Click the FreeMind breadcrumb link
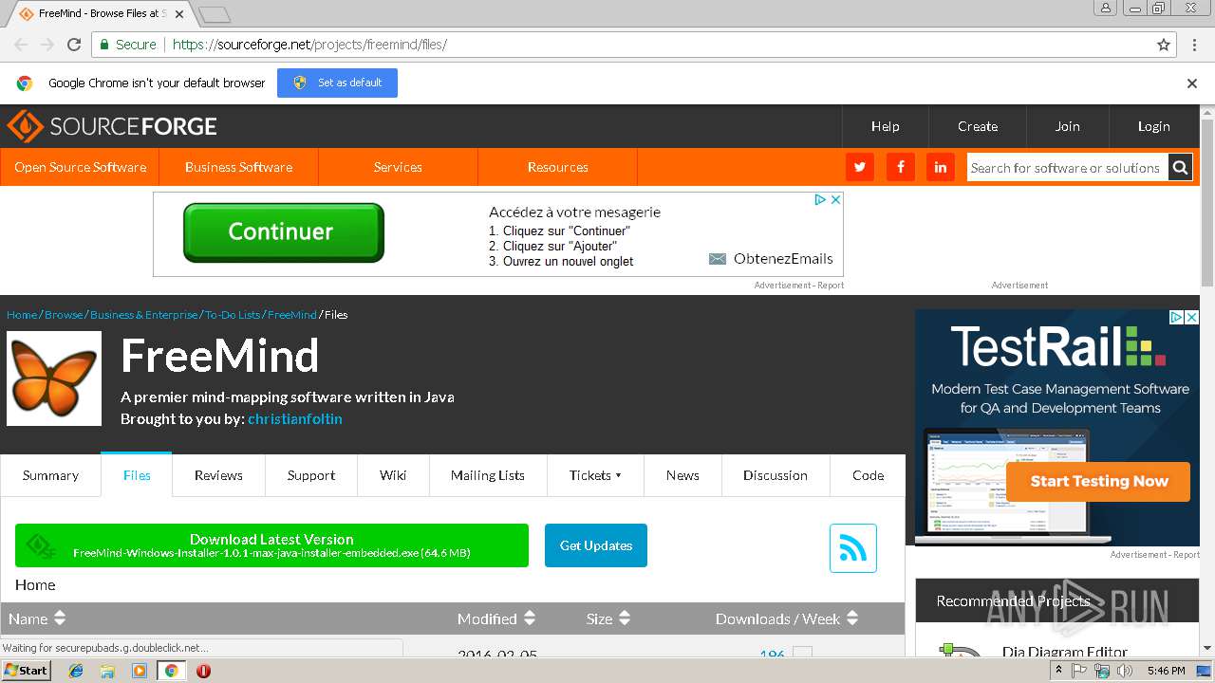The height and width of the screenshot is (683, 1215). 292,315
